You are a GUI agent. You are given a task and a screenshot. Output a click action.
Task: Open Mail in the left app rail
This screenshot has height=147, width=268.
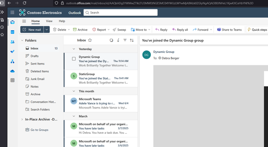pos(13,22)
